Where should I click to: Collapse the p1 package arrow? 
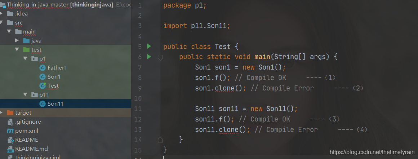[x=25, y=59]
